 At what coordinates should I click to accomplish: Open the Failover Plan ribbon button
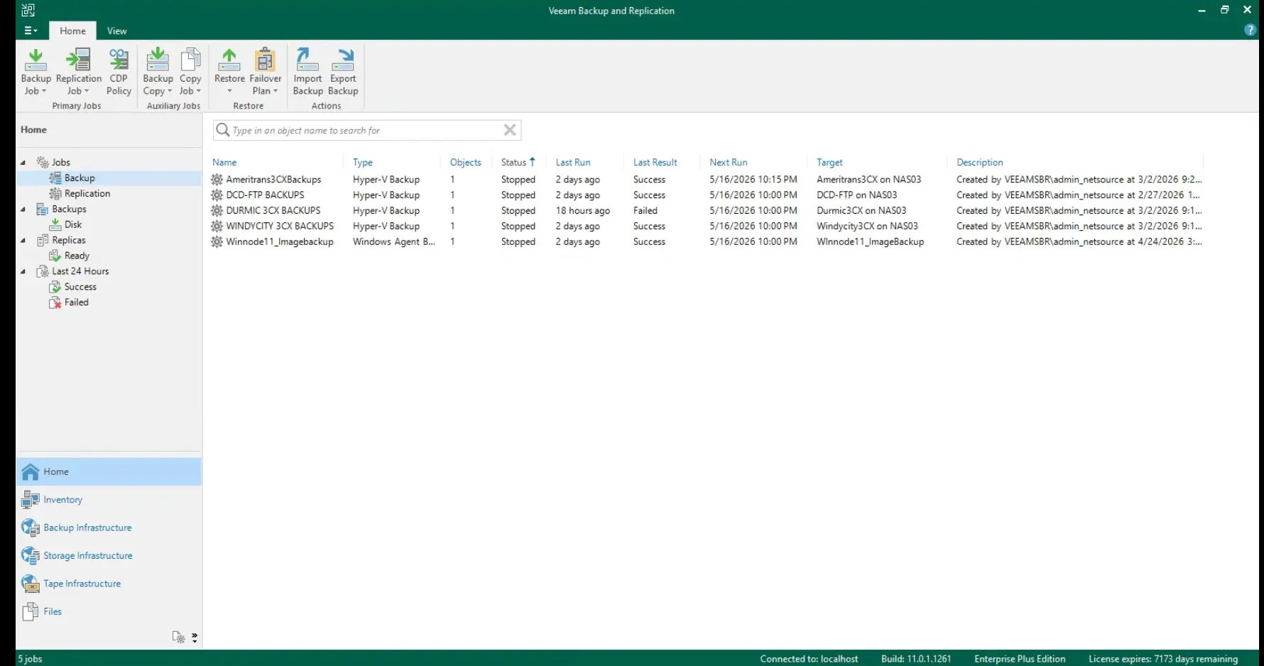(266, 71)
